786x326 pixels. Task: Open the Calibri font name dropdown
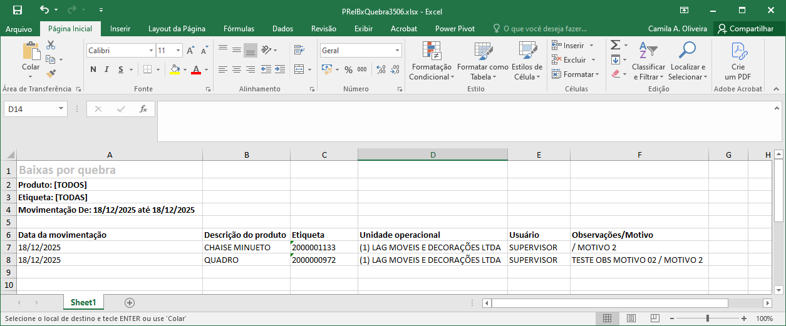(x=151, y=51)
